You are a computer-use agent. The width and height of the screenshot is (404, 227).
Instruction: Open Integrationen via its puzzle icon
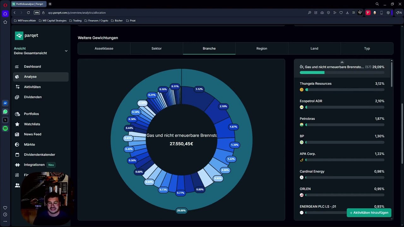17,165
